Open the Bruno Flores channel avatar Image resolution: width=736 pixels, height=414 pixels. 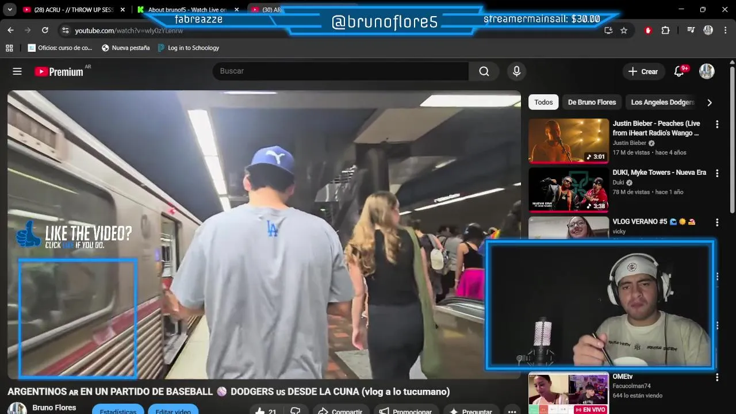click(x=17, y=409)
